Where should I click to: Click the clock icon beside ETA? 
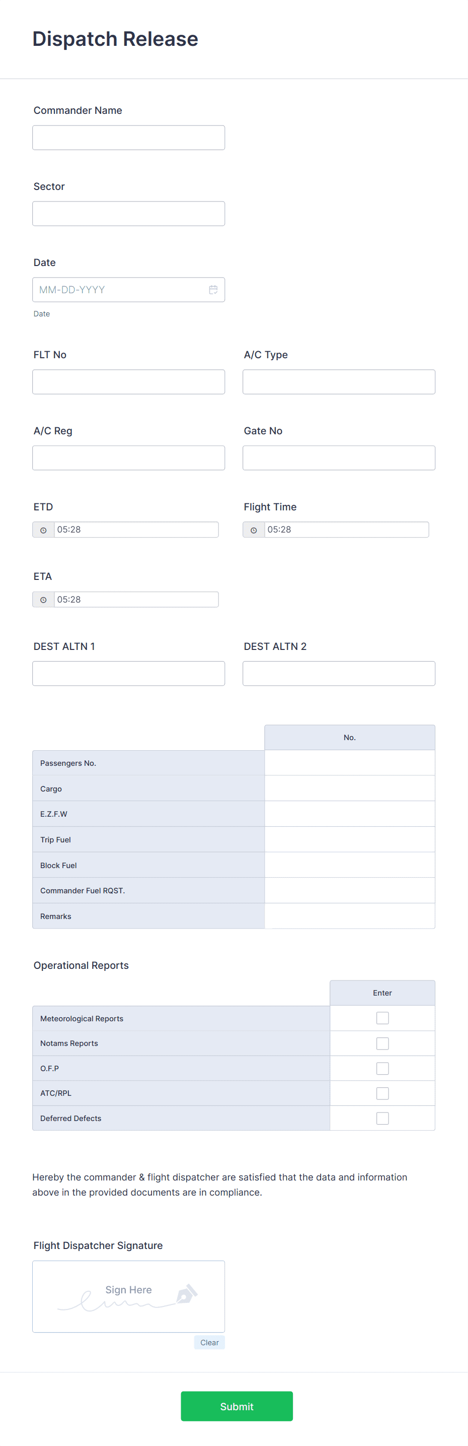pos(43,600)
